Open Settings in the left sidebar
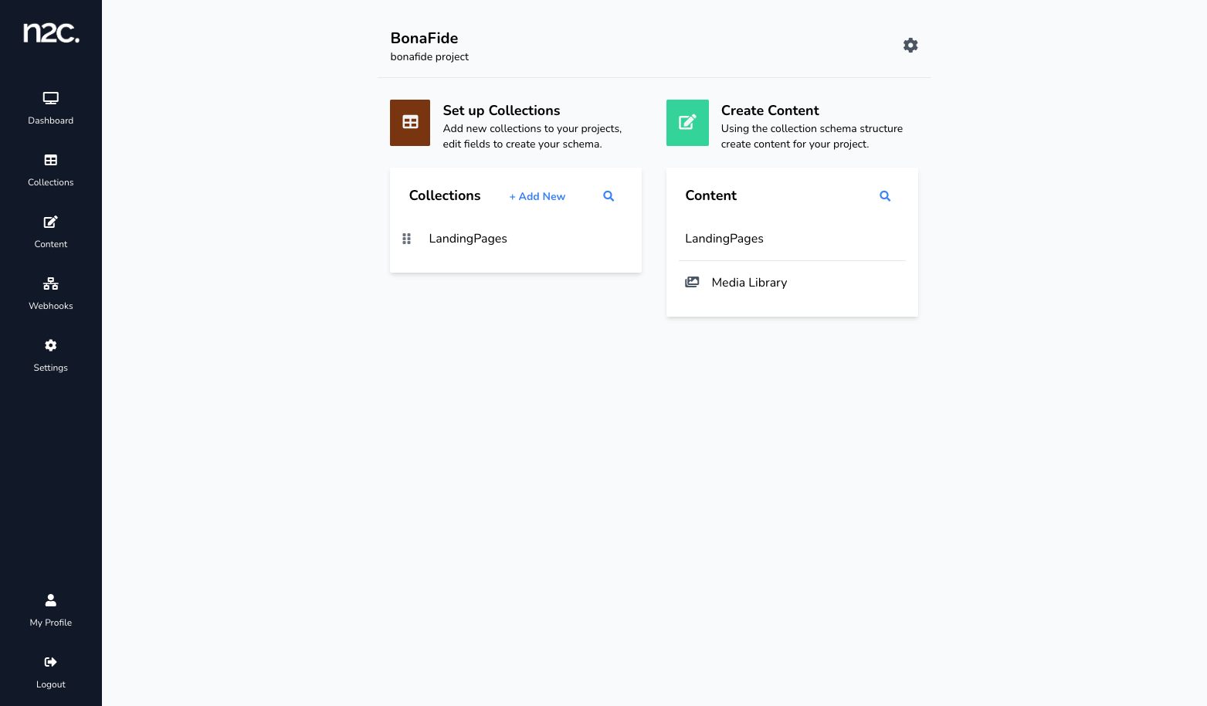 tap(51, 355)
